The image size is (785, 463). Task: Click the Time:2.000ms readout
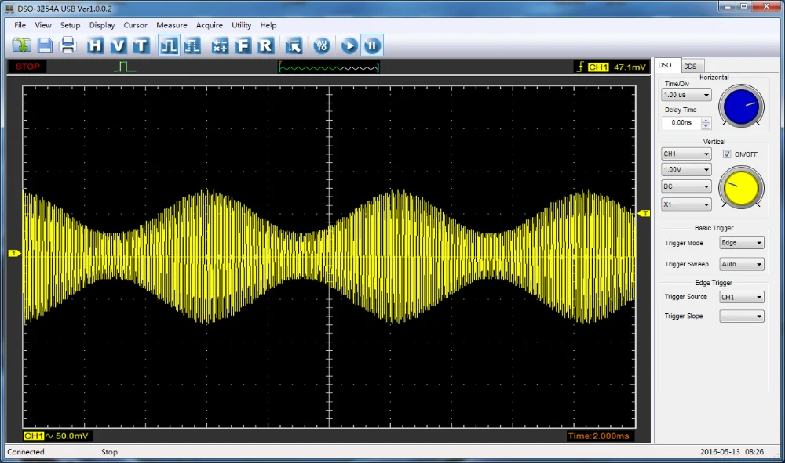[599, 436]
